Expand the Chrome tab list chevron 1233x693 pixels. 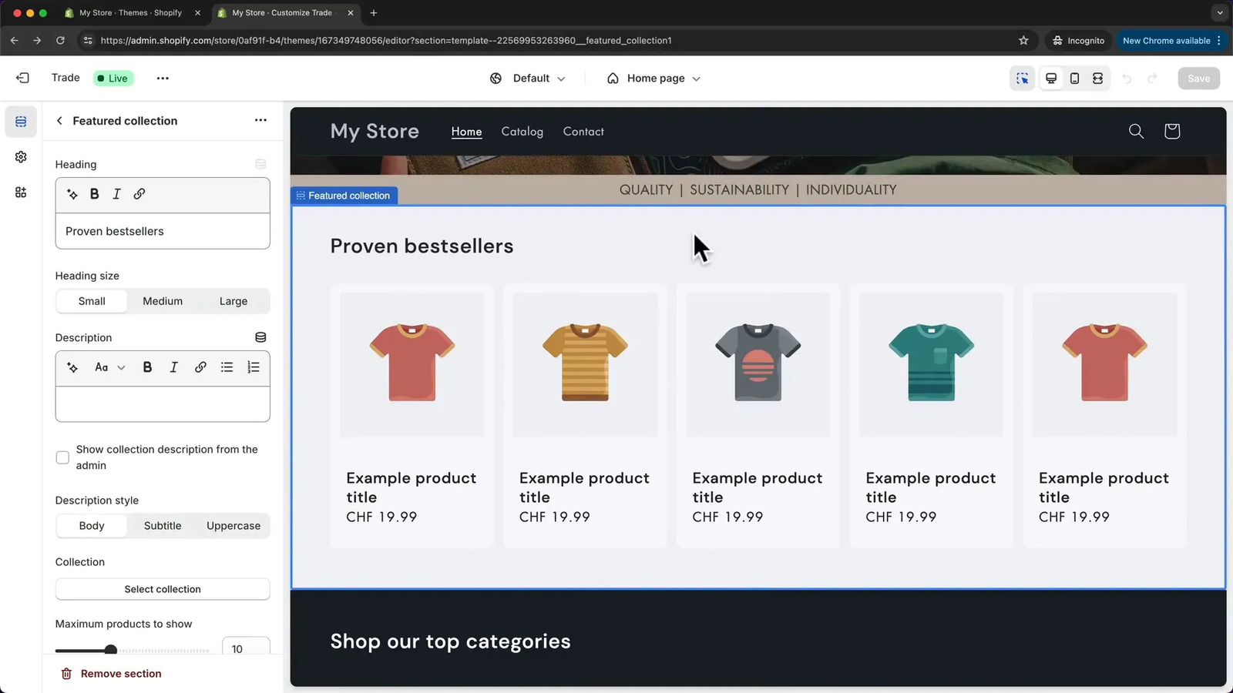pyautogui.click(x=1219, y=13)
